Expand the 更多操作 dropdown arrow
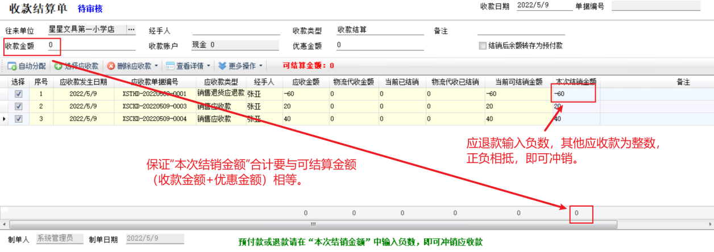714x252 pixels. pyautogui.click(x=261, y=66)
